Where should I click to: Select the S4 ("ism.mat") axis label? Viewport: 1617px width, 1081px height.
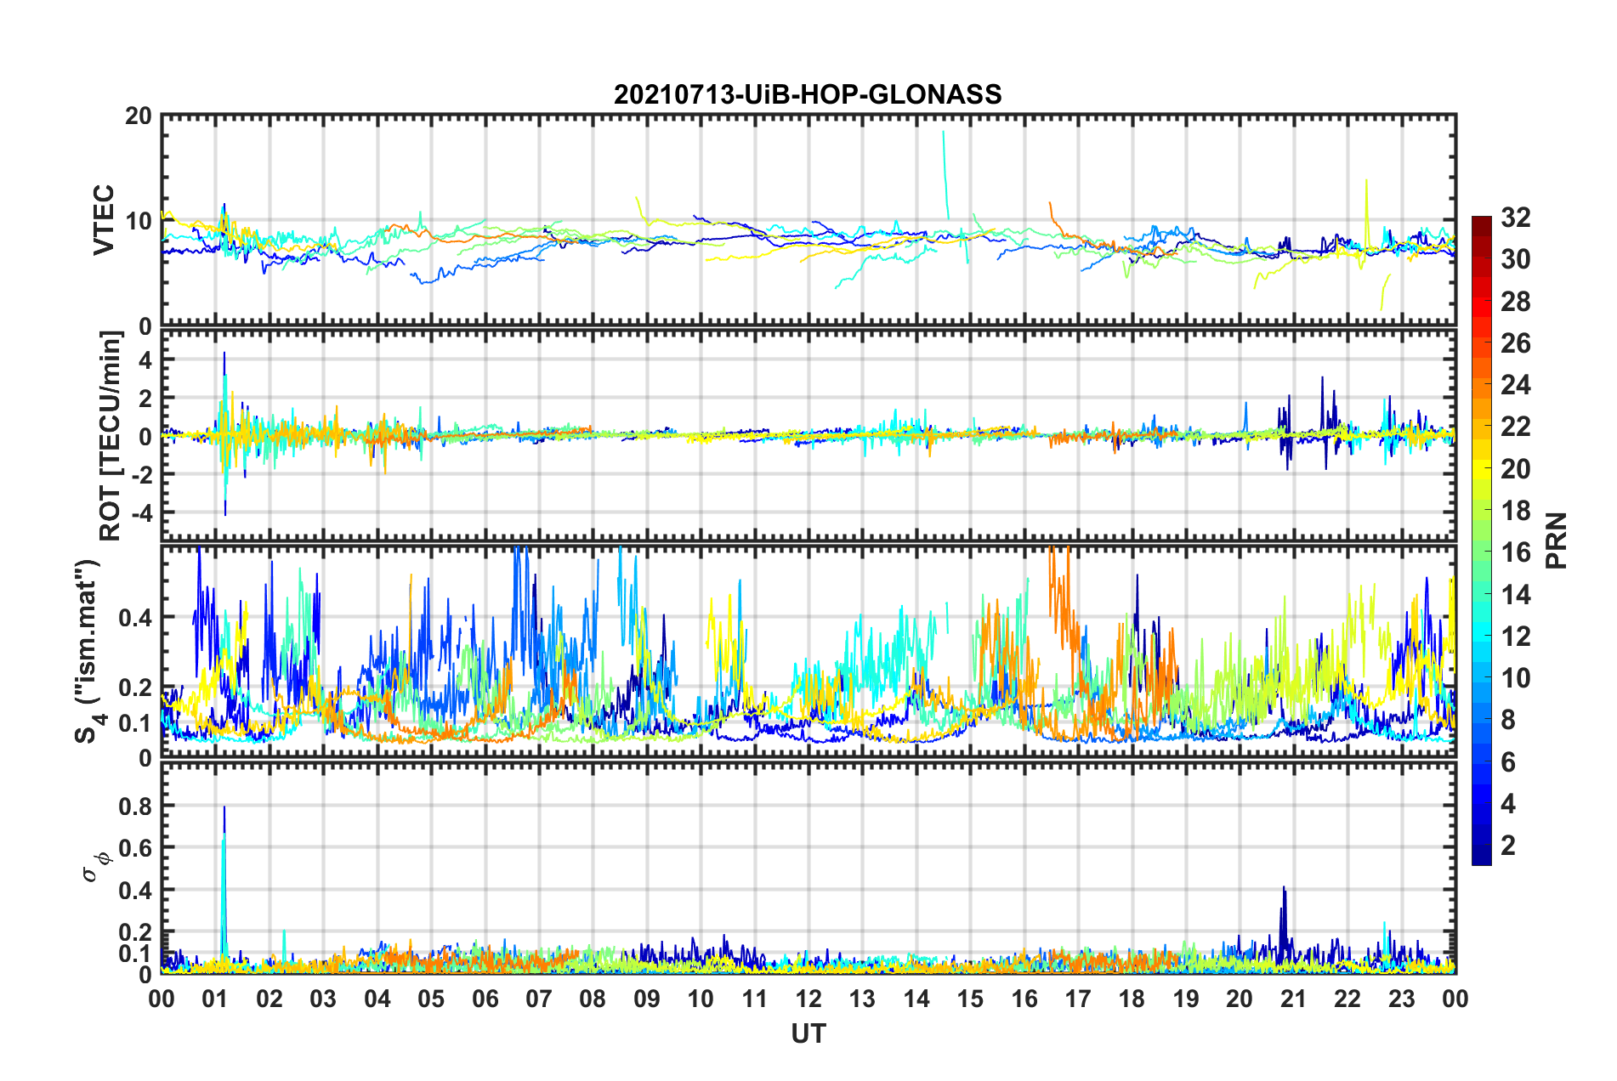[x=88, y=652]
